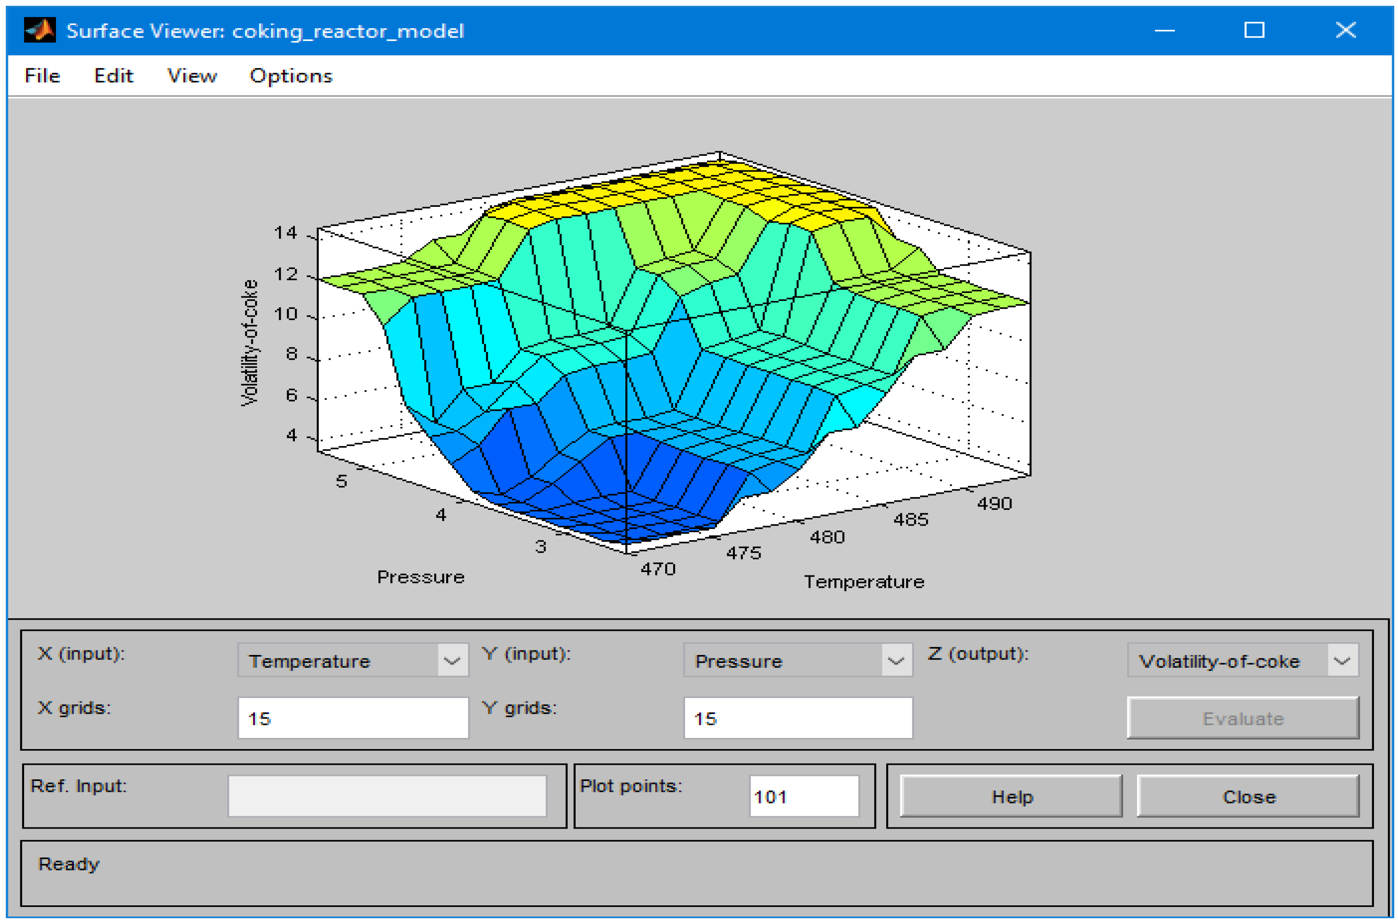Edit the Plot points value 101
Image resolution: width=1398 pixels, height=924 pixels.
click(x=803, y=795)
